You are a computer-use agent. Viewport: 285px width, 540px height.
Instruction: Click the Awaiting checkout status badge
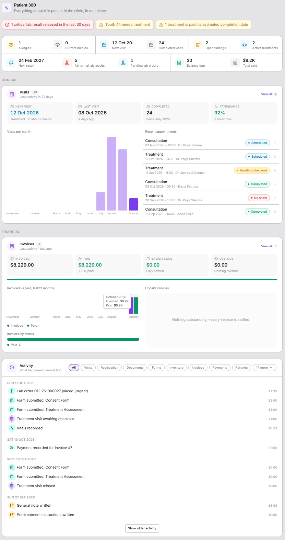(252, 170)
